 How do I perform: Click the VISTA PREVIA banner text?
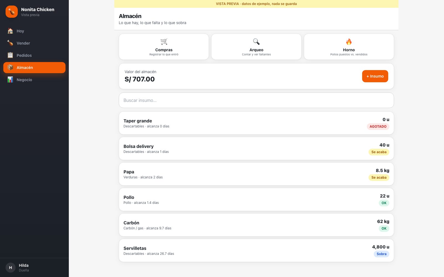coord(256,4)
